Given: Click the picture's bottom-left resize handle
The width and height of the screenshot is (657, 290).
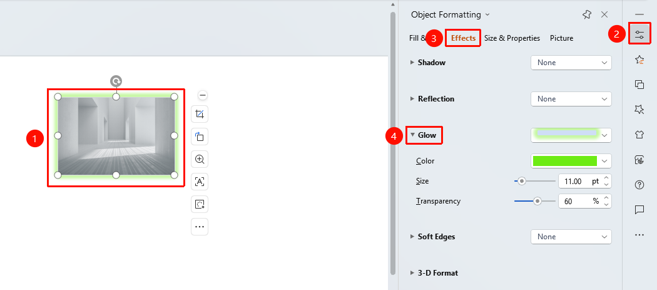Looking at the screenshot, I should click(x=58, y=175).
